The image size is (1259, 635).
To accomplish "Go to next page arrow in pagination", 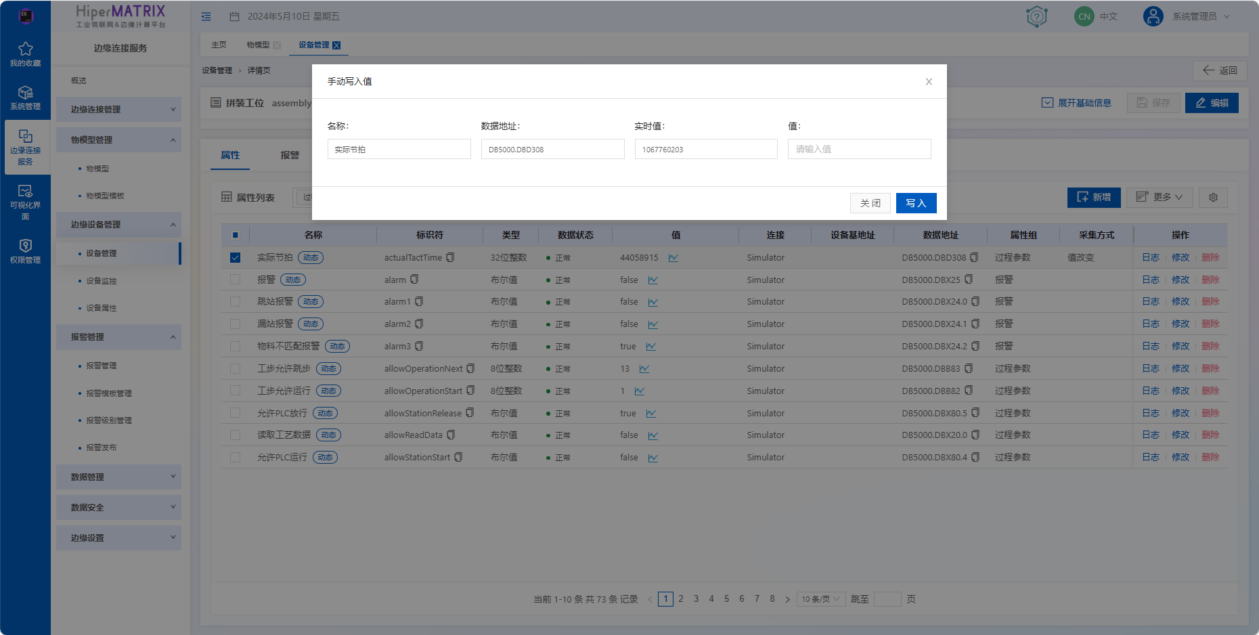I will tap(787, 599).
